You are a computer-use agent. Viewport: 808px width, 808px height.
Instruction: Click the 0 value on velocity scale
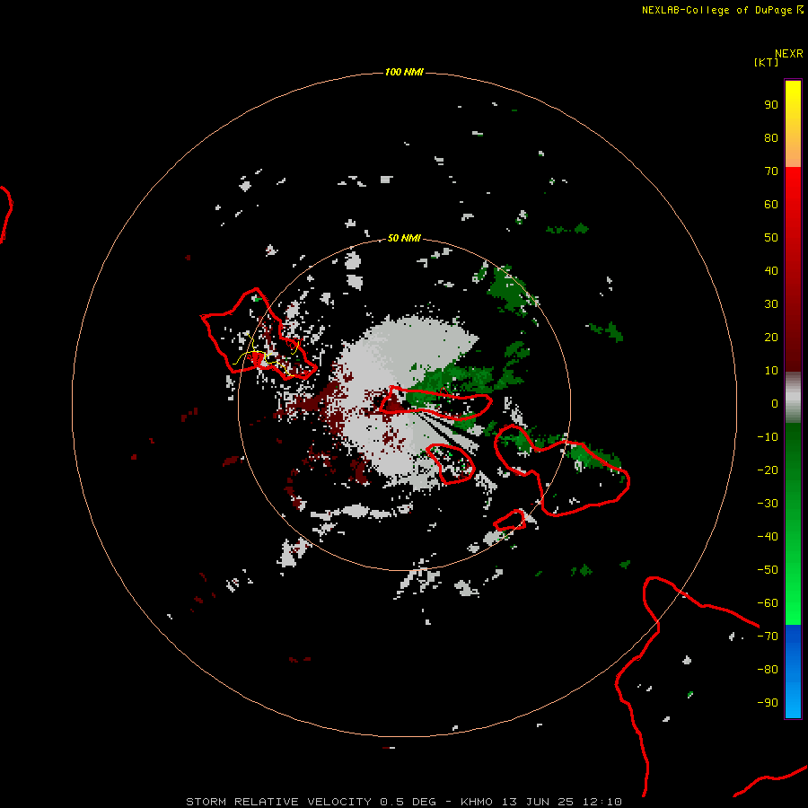tap(775, 403)
